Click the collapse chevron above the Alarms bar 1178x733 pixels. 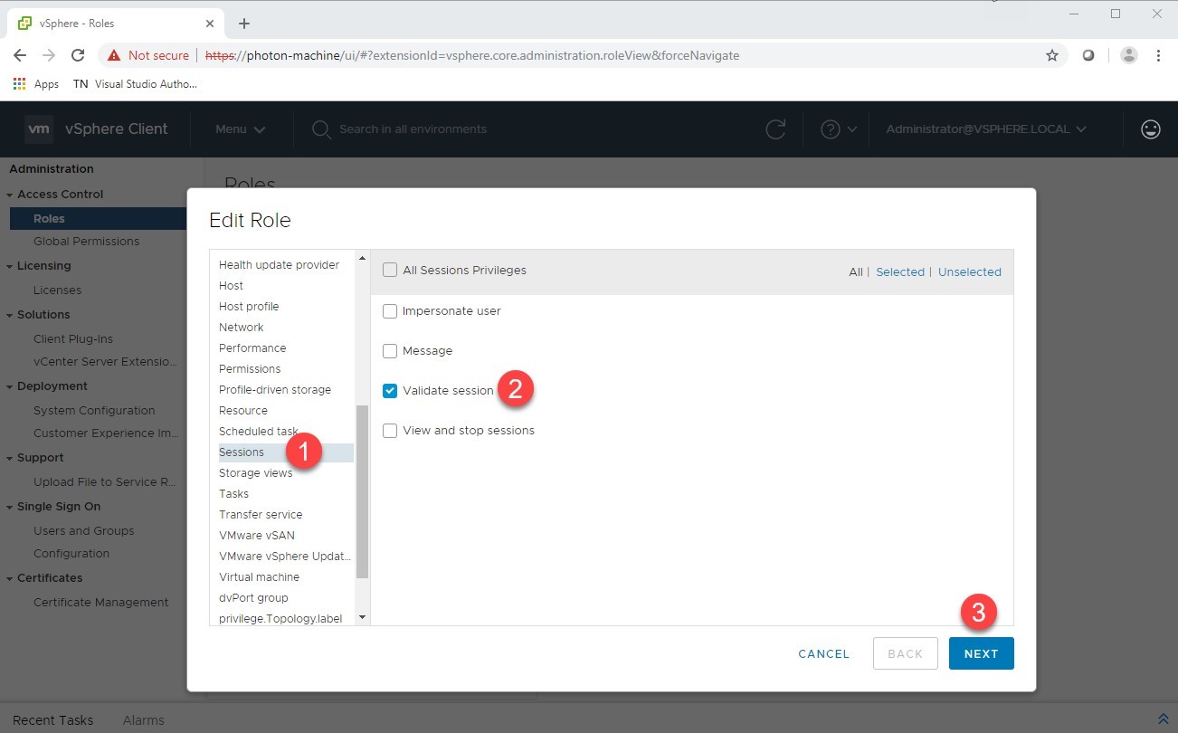pyautogui.click(x=1164, y=718)
